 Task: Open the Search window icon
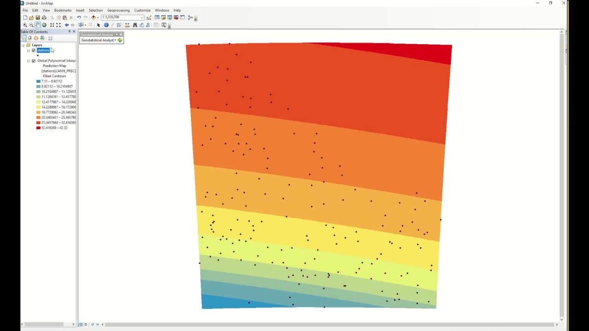[170, 17]
